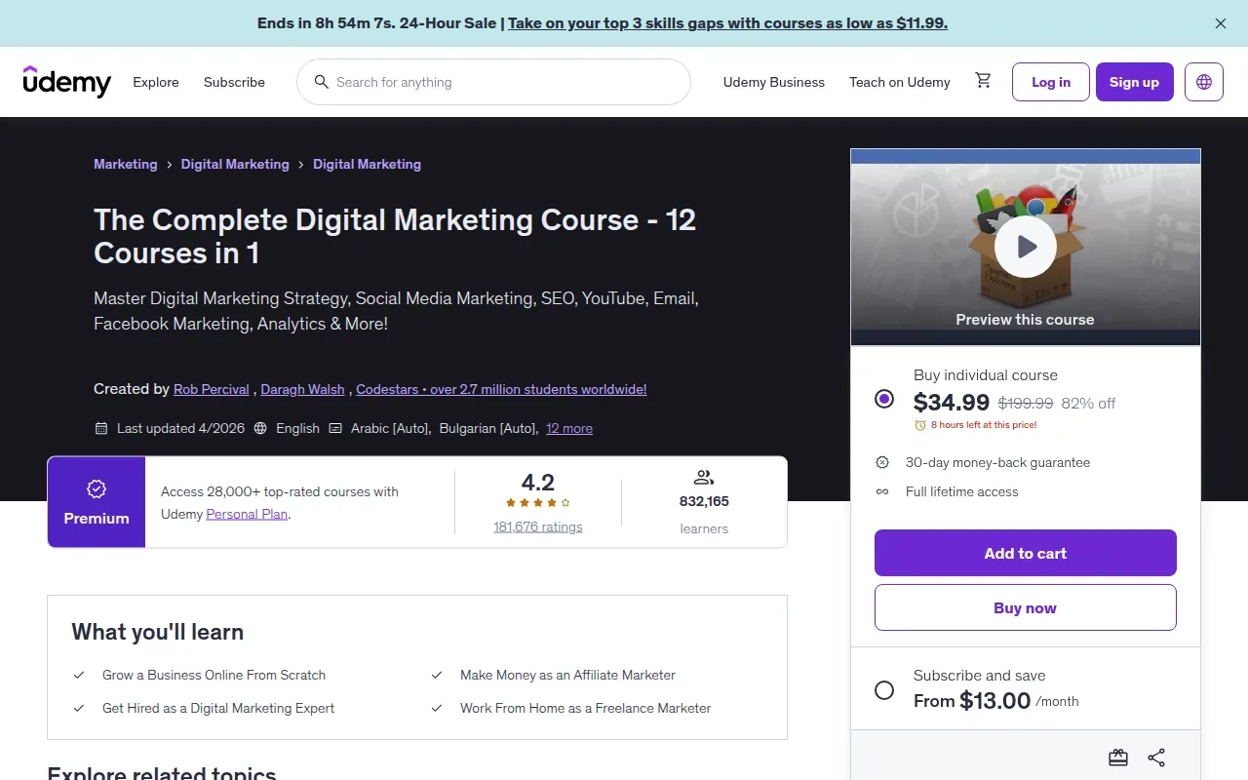Click the 8 hours left alarm icon
Screen dimensions: 1248x780
[919, 425]
